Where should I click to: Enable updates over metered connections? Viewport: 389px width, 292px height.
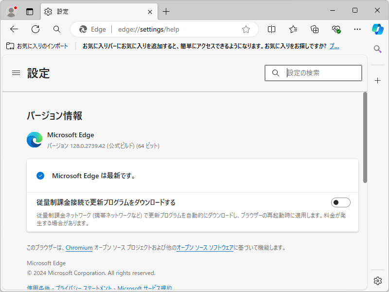point(340,202)
